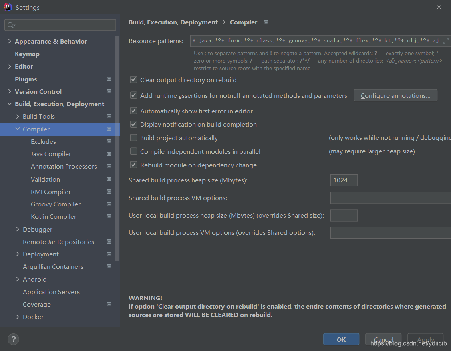Viewport: 451px width, 351px height.
Task: Click the Apply button
Action: [425, 339]
